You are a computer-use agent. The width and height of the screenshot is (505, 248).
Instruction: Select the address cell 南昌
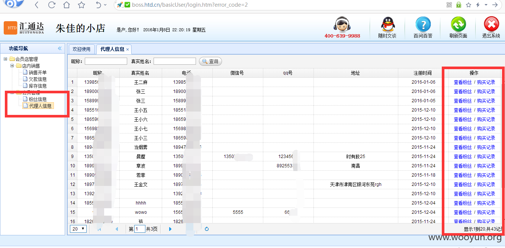[356, 166]
